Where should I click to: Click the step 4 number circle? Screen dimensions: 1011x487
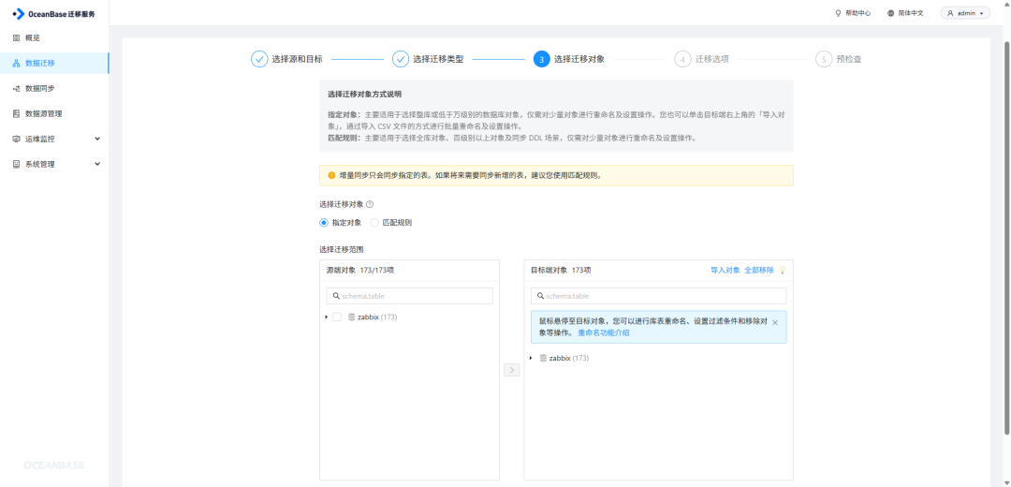tap(682, 59)
